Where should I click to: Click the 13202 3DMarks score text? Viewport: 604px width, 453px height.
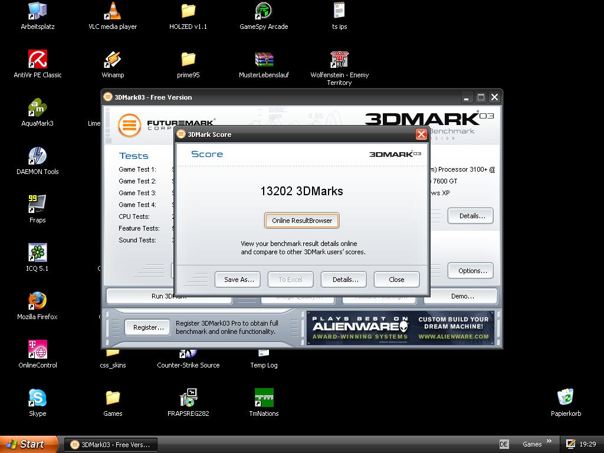click(x=301, y=191)
